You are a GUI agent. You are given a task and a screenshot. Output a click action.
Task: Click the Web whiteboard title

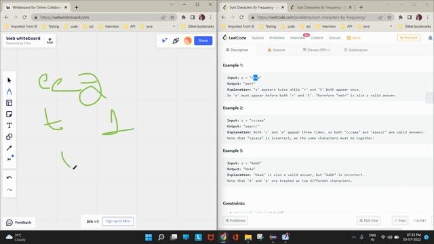tap(23, 39)
